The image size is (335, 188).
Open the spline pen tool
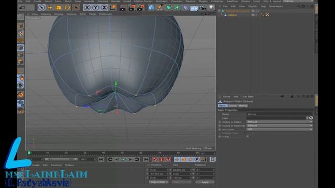160,8
